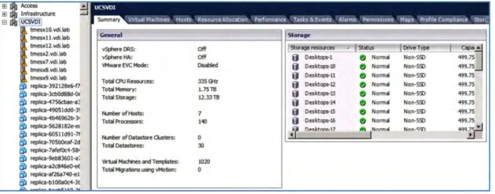Open the Permissions tab
Image resolution: width=495 pixels, height=194 pixels.
(378, 20)
